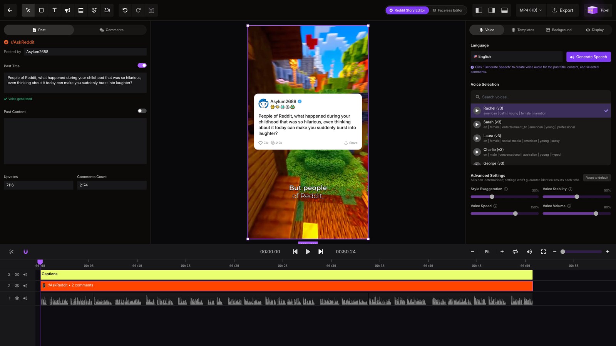Image resolution: width=616 pixels, height=346 pixels.
Task: Open the Display tab
Action: pos(595,30)
